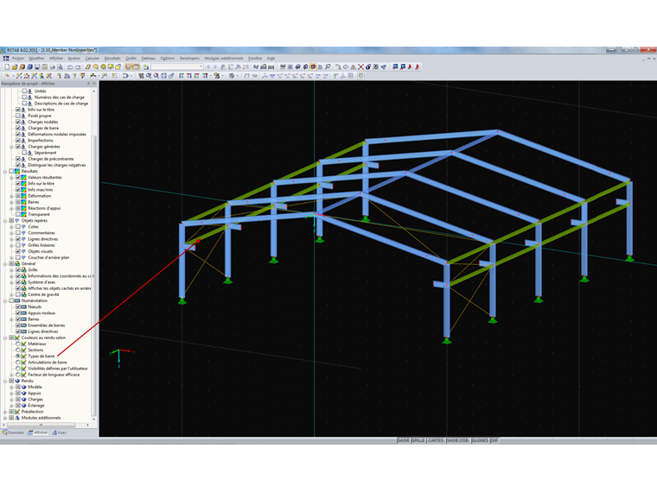Enable the Cotes checkbox
The width and height of the screenshot is (657, 492).
pyautogui.click(x=18, y=227)
